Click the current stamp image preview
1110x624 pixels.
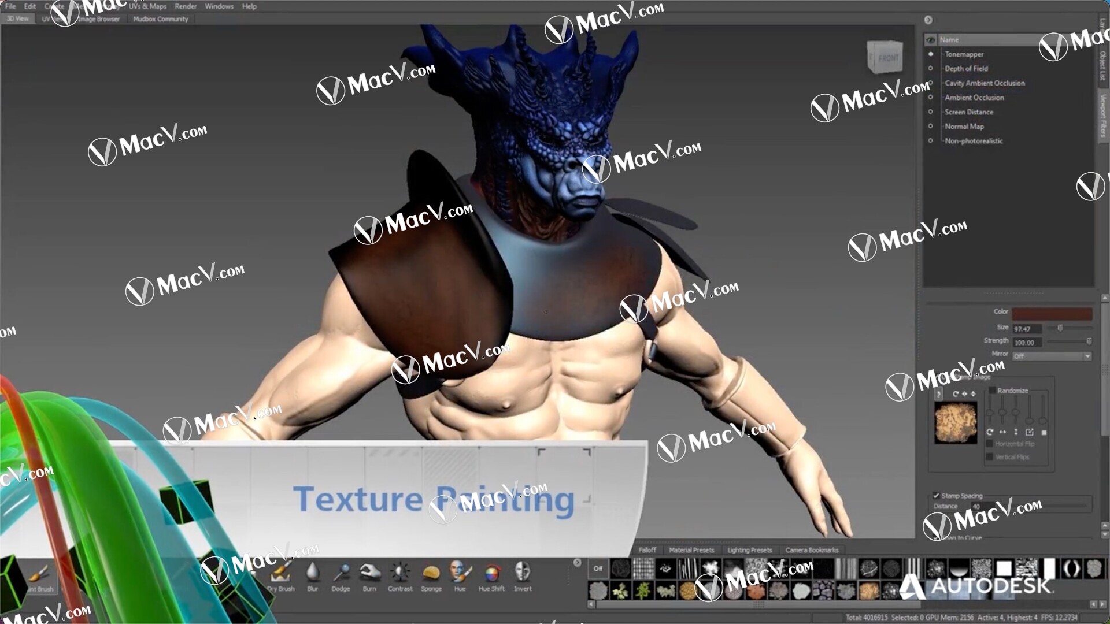coord(956,424)
